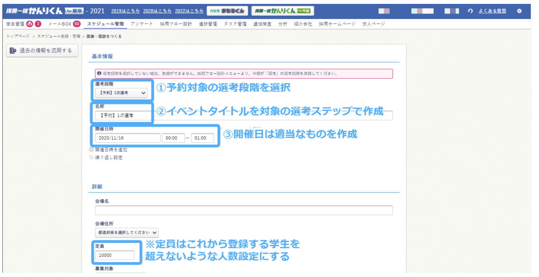Open the よくある質問 link
The height and width of the screenshot is (277, 539).
point(492,11)
